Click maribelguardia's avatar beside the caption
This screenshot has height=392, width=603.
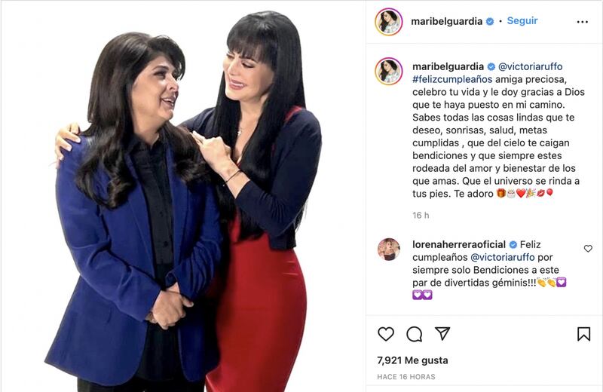pos(388,71)
